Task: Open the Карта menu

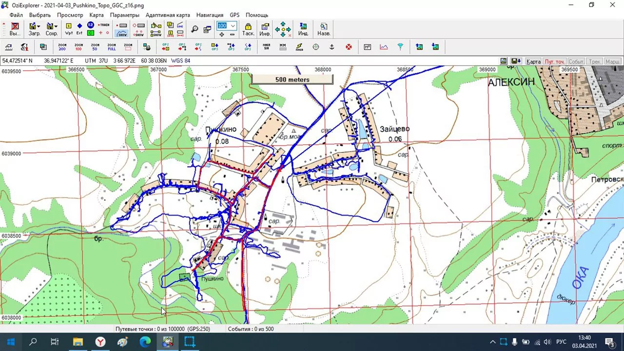Action: (x=97, y=15)
